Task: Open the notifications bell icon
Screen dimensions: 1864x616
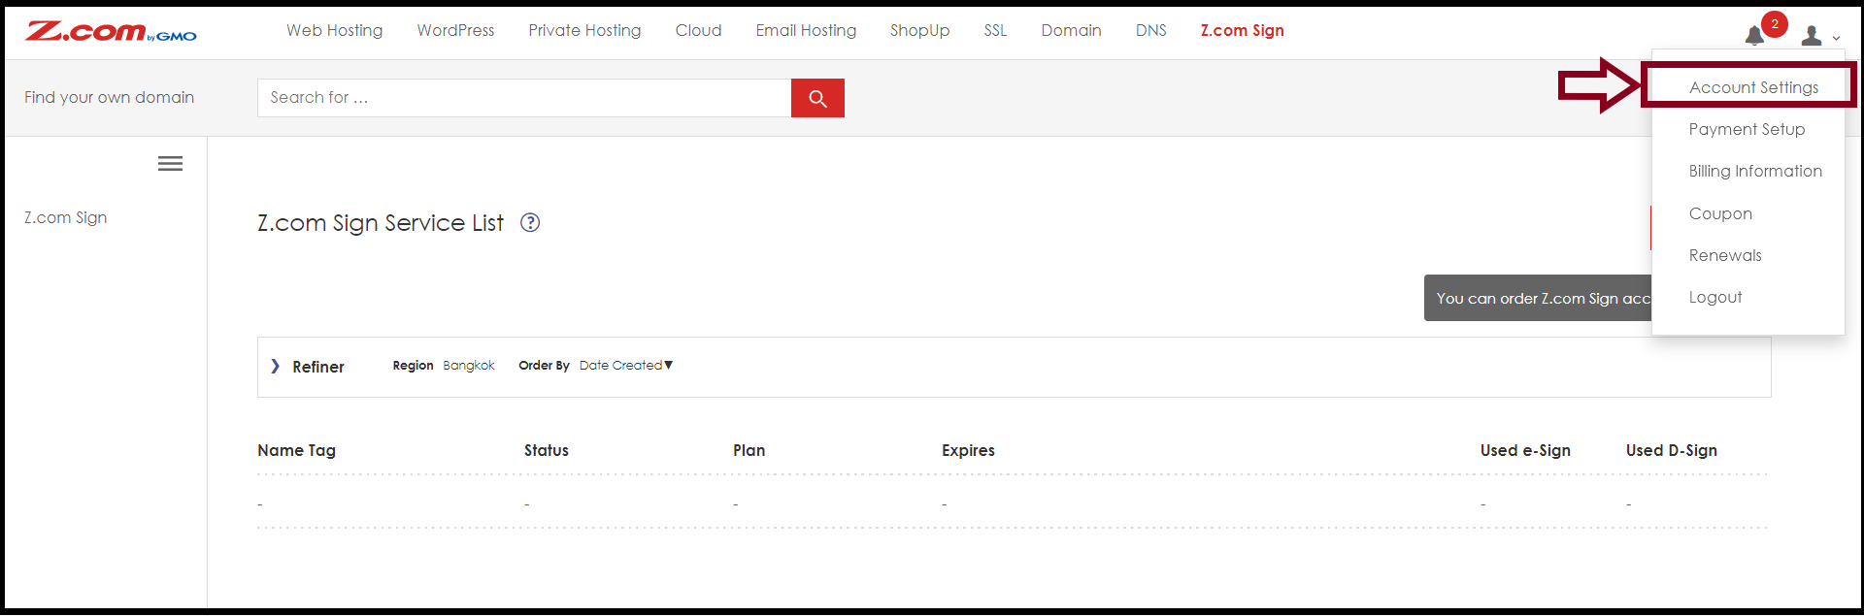Action: pyautogui.click(x=1754, y=37)
